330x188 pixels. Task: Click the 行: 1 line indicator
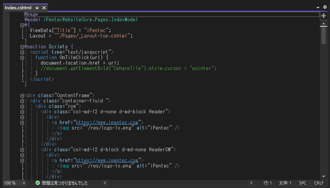coord(268,183)
